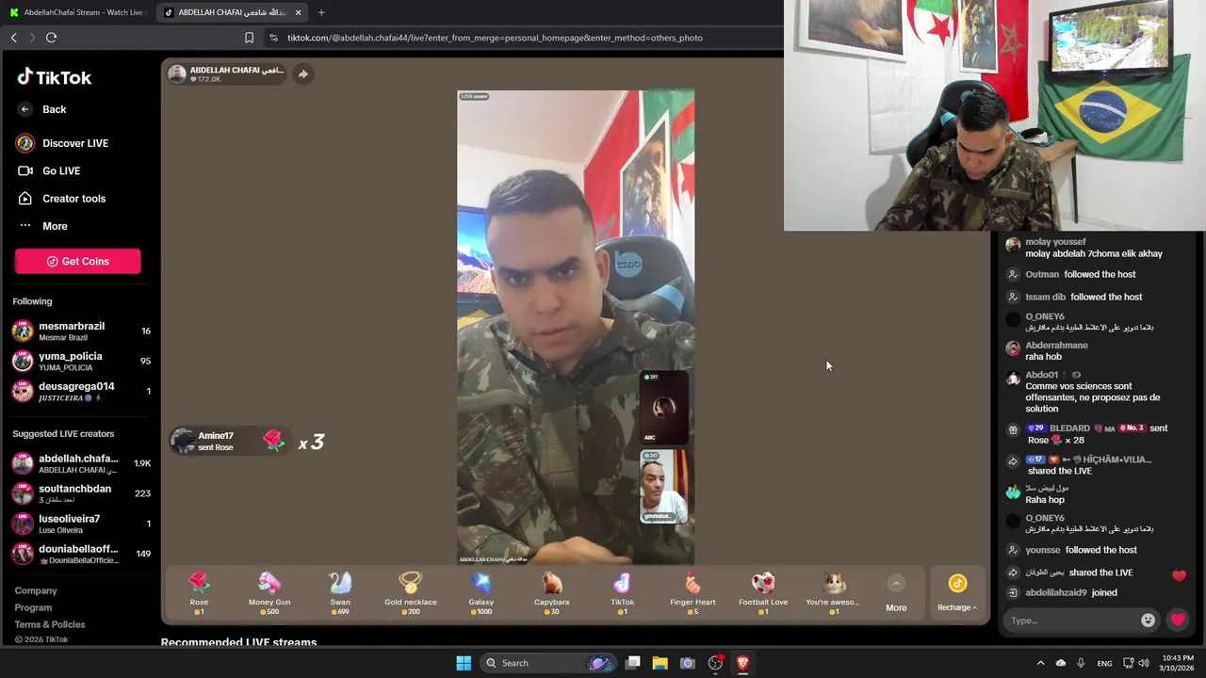
Task: Share the live stream via arrow icon
Action: pyautogui.click(x=302, y=73)
